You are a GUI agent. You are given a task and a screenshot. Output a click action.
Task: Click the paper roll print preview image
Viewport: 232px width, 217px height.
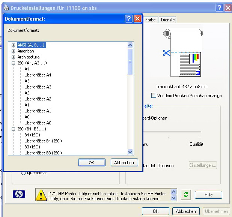tap(183, 53)
